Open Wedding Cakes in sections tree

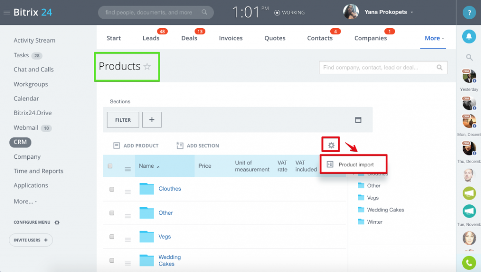pos(385,210)
